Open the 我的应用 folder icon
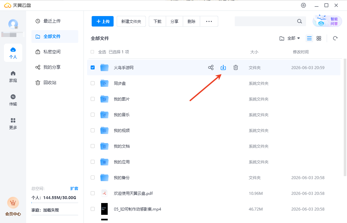Viewport: 347px width, 223px height. [104, 162]
